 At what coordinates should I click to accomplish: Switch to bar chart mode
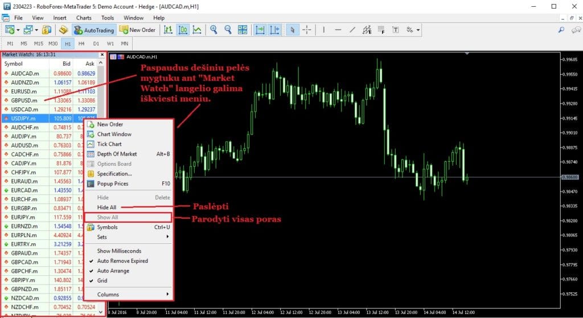coord(168,30)
